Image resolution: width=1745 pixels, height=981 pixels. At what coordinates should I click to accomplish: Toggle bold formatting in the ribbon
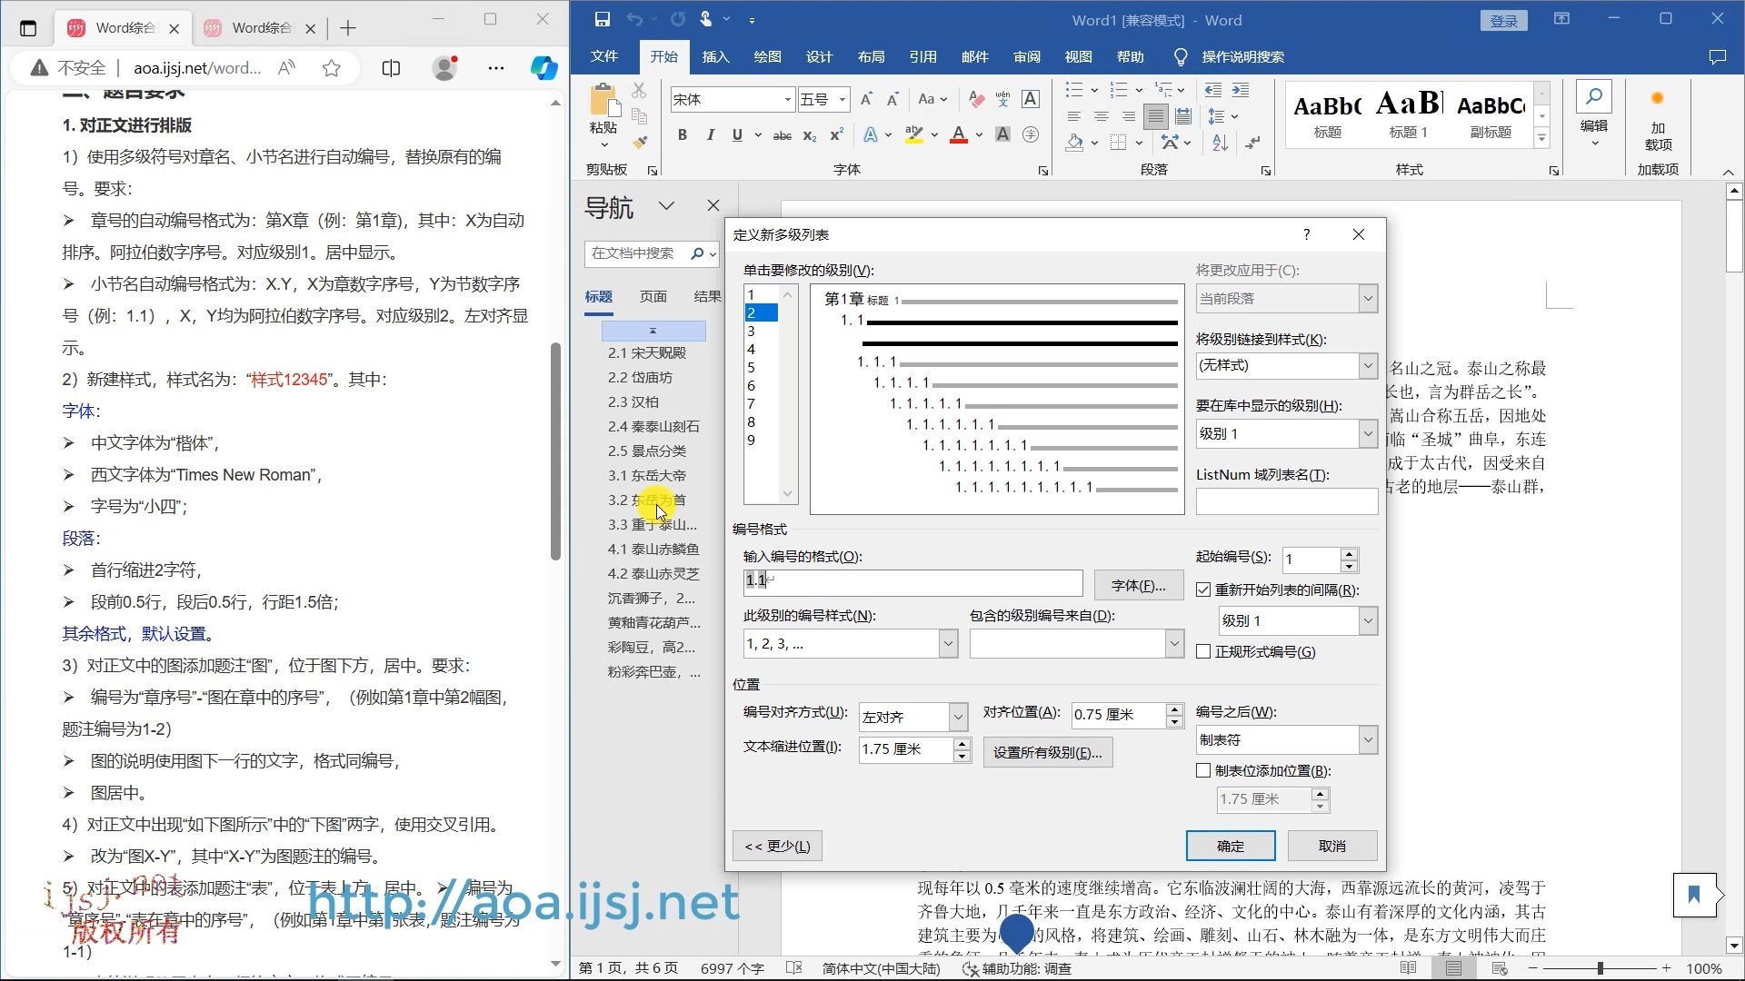(x=683, y=134)
